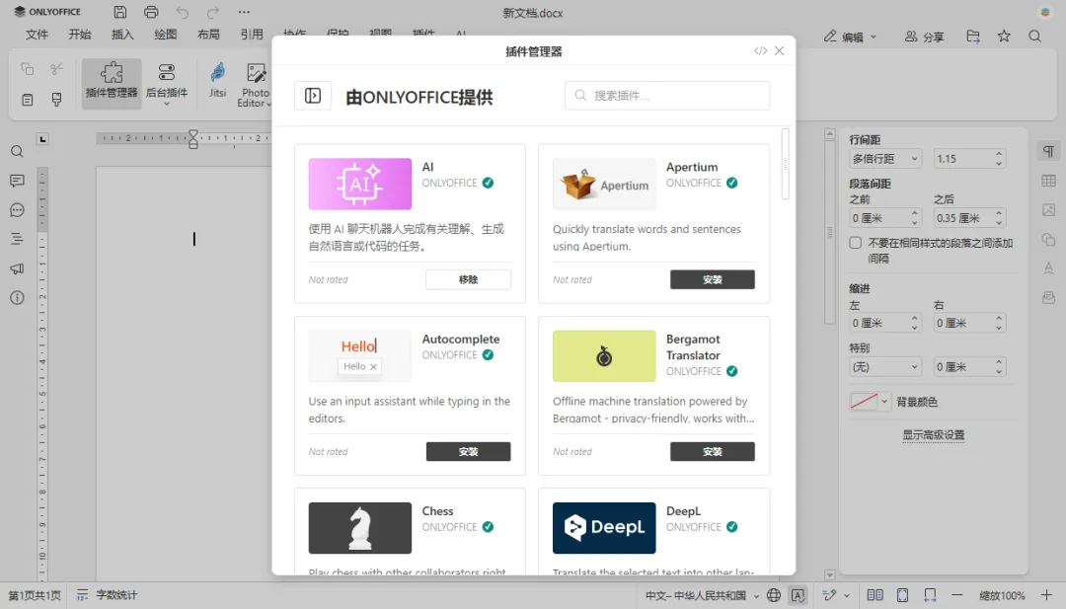Open the 多倍行距 line spacing dropdown
The height and width of the screenshot is (609, 1066).
[x=885, y=158]
